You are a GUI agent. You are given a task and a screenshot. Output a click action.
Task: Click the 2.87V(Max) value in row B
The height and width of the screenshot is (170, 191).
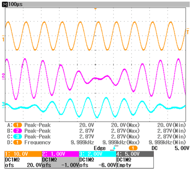(125, 131)
